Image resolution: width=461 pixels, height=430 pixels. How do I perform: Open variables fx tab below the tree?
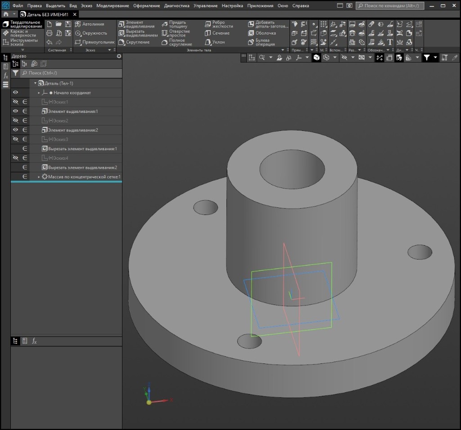(34, 341)
